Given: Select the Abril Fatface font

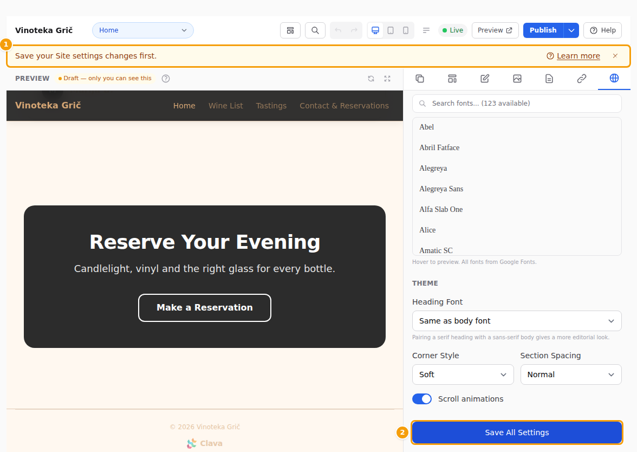Looking at the screenshot, I should (517, 147).
